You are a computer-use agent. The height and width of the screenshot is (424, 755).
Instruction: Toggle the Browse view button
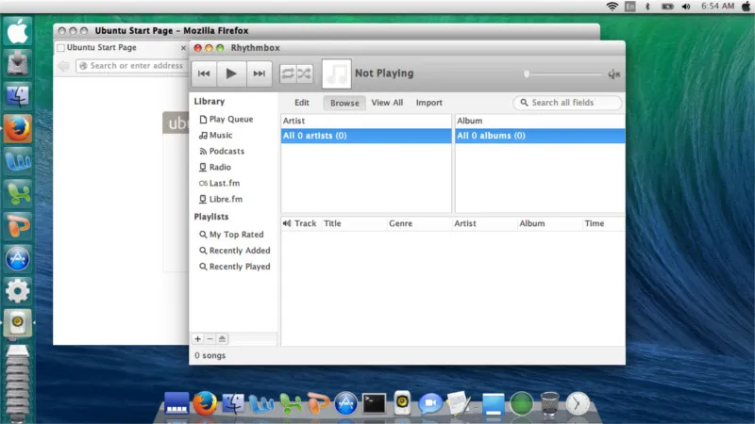(344, 103)
